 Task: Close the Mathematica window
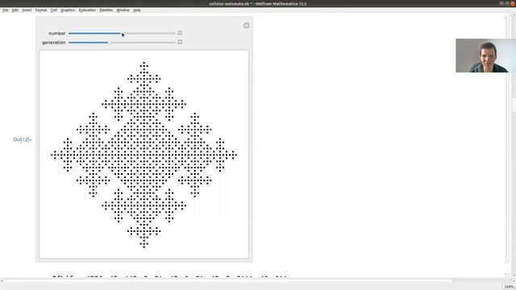click(x=513, y=3)
